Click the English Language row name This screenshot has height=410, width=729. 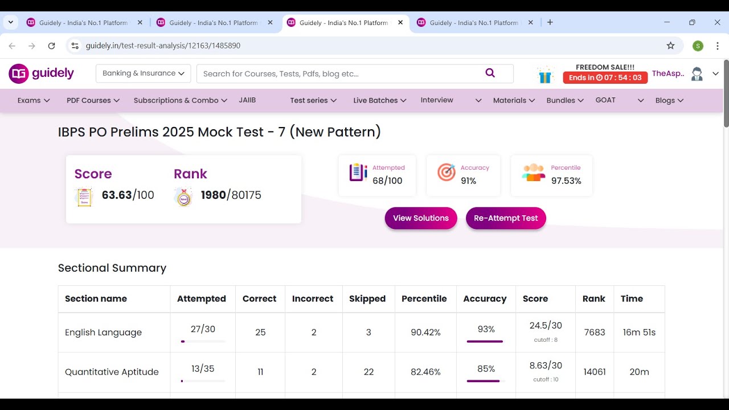[103, 333]
